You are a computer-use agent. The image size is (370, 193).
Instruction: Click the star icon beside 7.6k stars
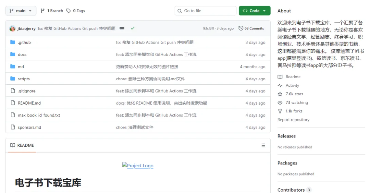tap(280, 94)
